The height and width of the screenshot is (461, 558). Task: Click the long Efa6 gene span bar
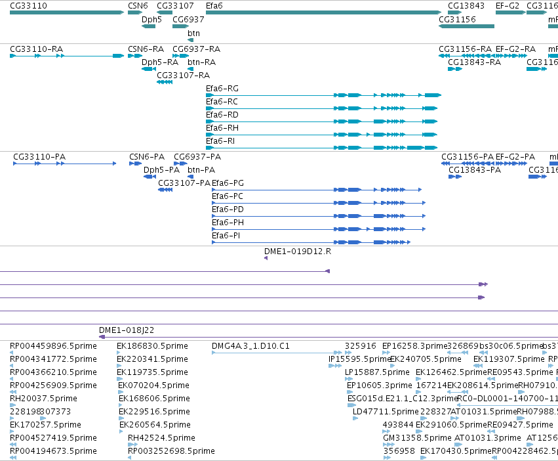point(323,12)
